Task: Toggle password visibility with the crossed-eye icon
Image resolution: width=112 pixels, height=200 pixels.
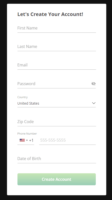Action: [x=94, y=84]
